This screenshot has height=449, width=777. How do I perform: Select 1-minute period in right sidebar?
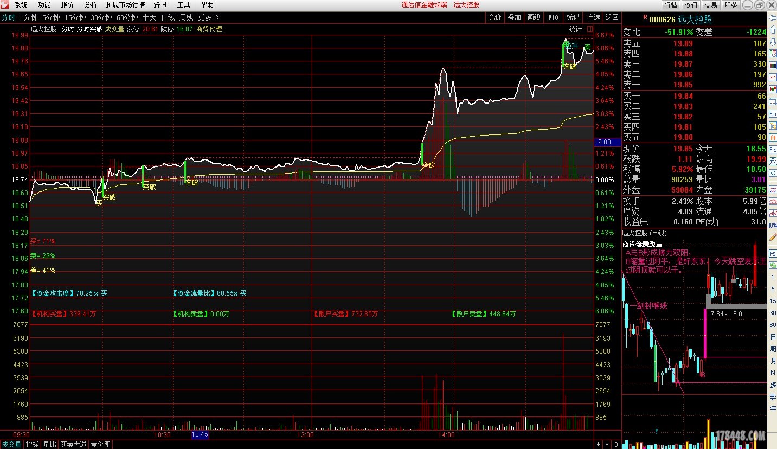(x=773, y=277)
